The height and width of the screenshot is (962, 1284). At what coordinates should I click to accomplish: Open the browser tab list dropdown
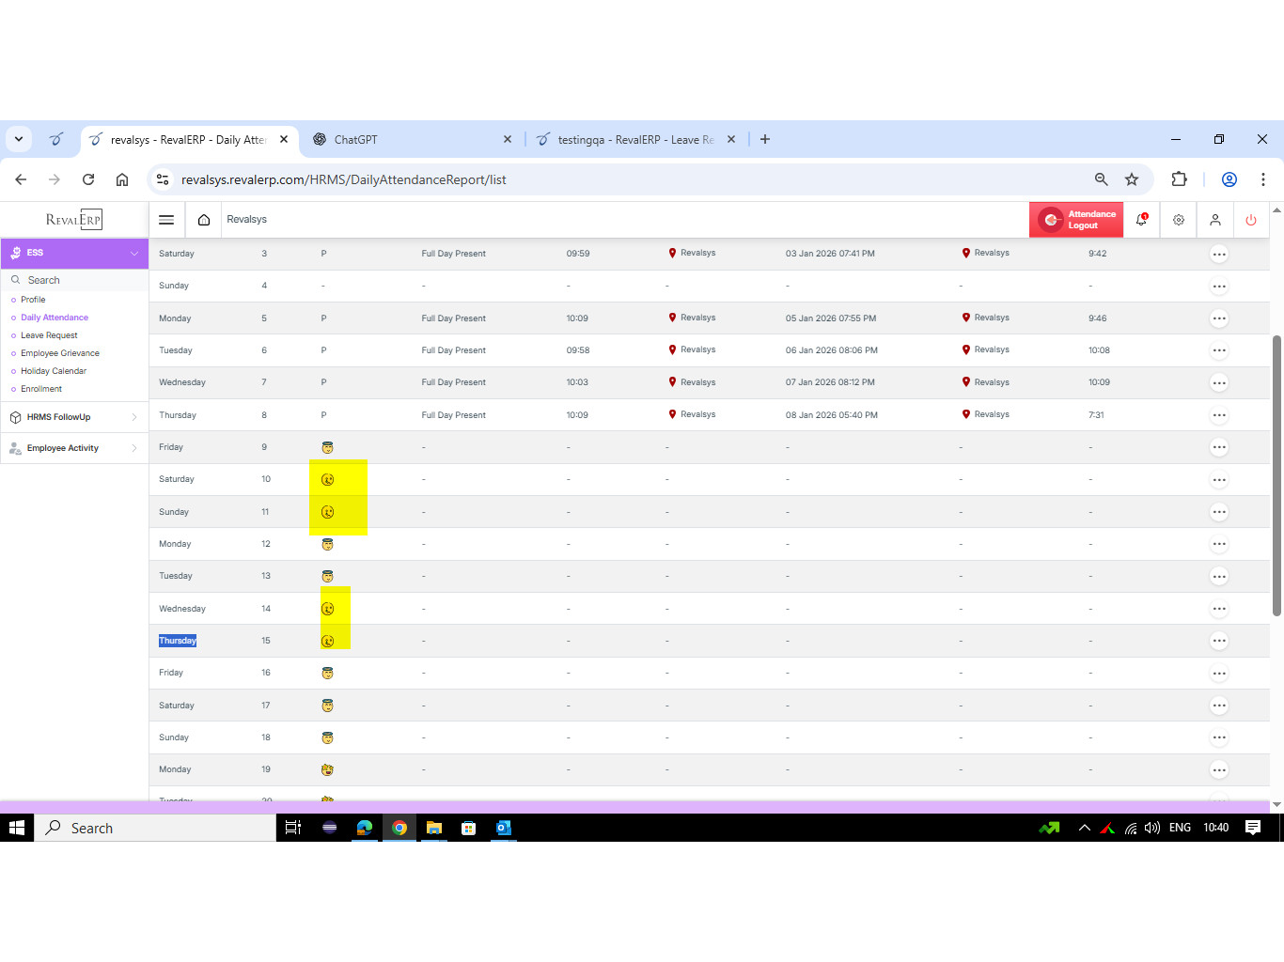pyautogui.click(x=19, y=139)
